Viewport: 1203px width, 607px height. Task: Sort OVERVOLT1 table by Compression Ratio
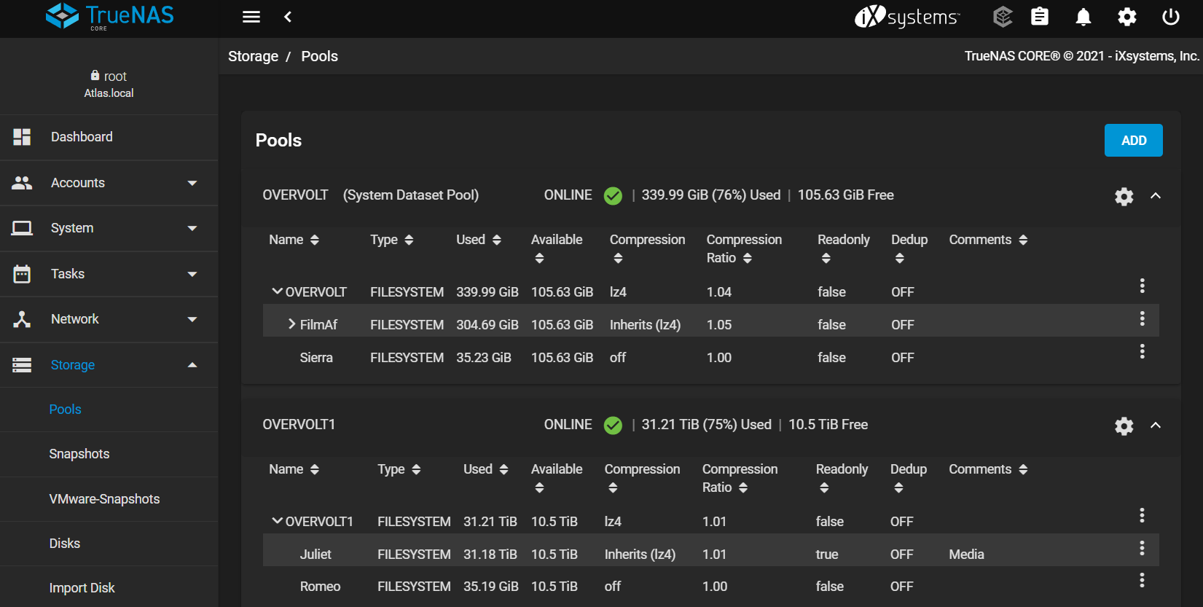point(740,478)
